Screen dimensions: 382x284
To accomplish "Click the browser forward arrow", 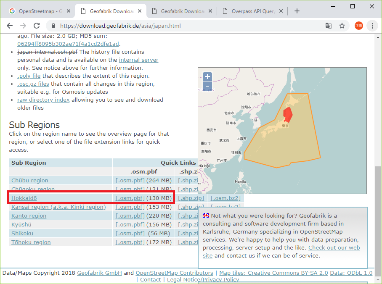I will pyautogui.click(x=23, y=26).
